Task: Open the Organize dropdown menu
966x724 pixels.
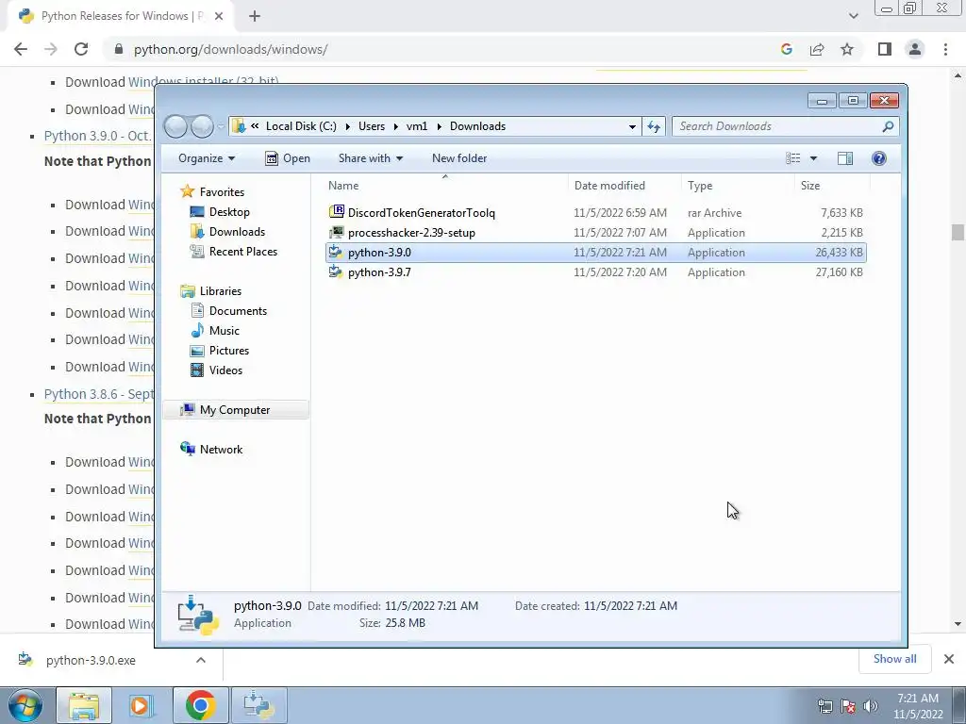Action: 207,158
